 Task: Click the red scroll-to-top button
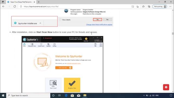166,87
